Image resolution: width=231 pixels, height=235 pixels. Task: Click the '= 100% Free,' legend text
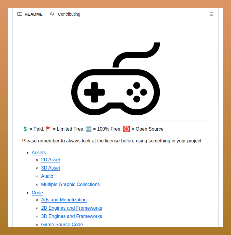[107, 129]
